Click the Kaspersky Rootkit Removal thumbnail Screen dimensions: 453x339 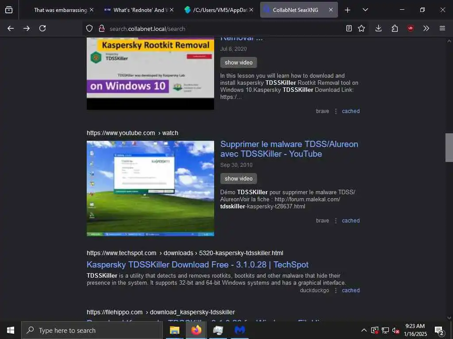(x=150, y=74)
